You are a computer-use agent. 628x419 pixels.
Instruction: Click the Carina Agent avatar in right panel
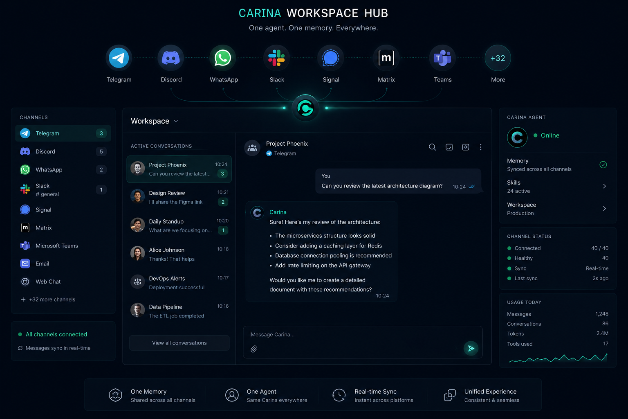click(517, 137)
